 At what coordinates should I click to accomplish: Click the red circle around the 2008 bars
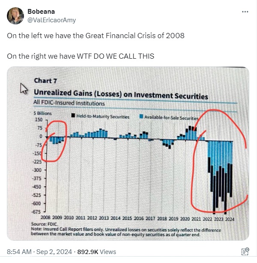coord(54,141)
